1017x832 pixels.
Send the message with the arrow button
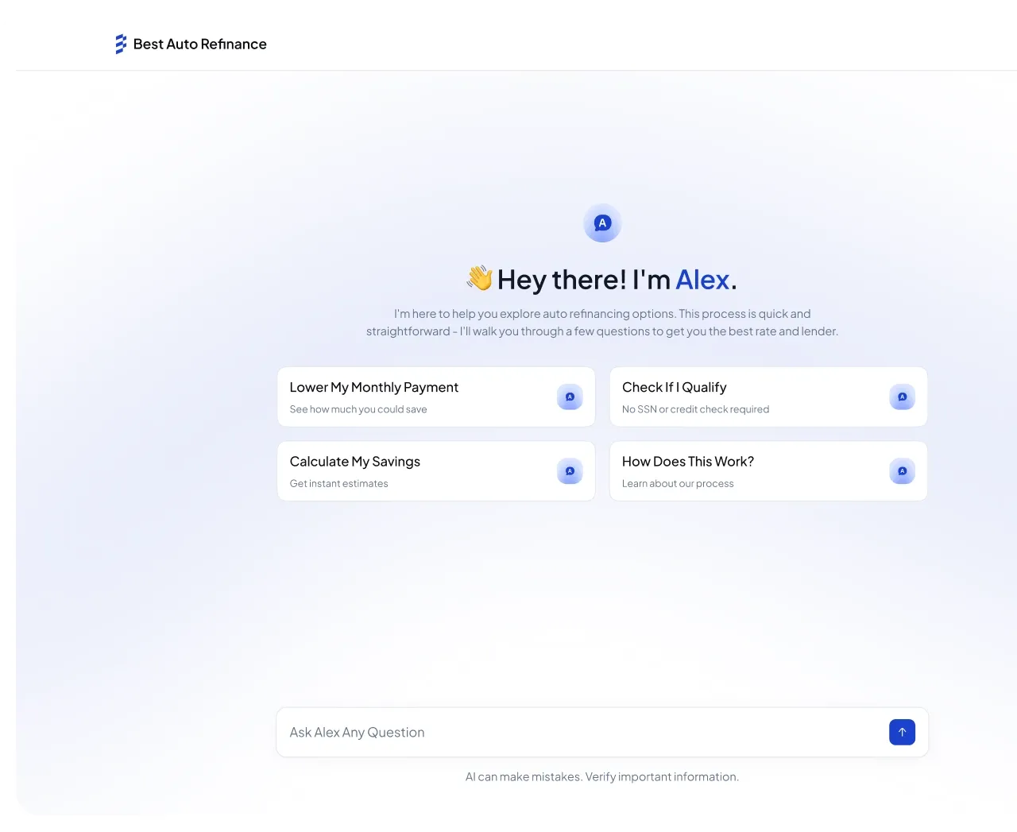click(x=902, y=732)
